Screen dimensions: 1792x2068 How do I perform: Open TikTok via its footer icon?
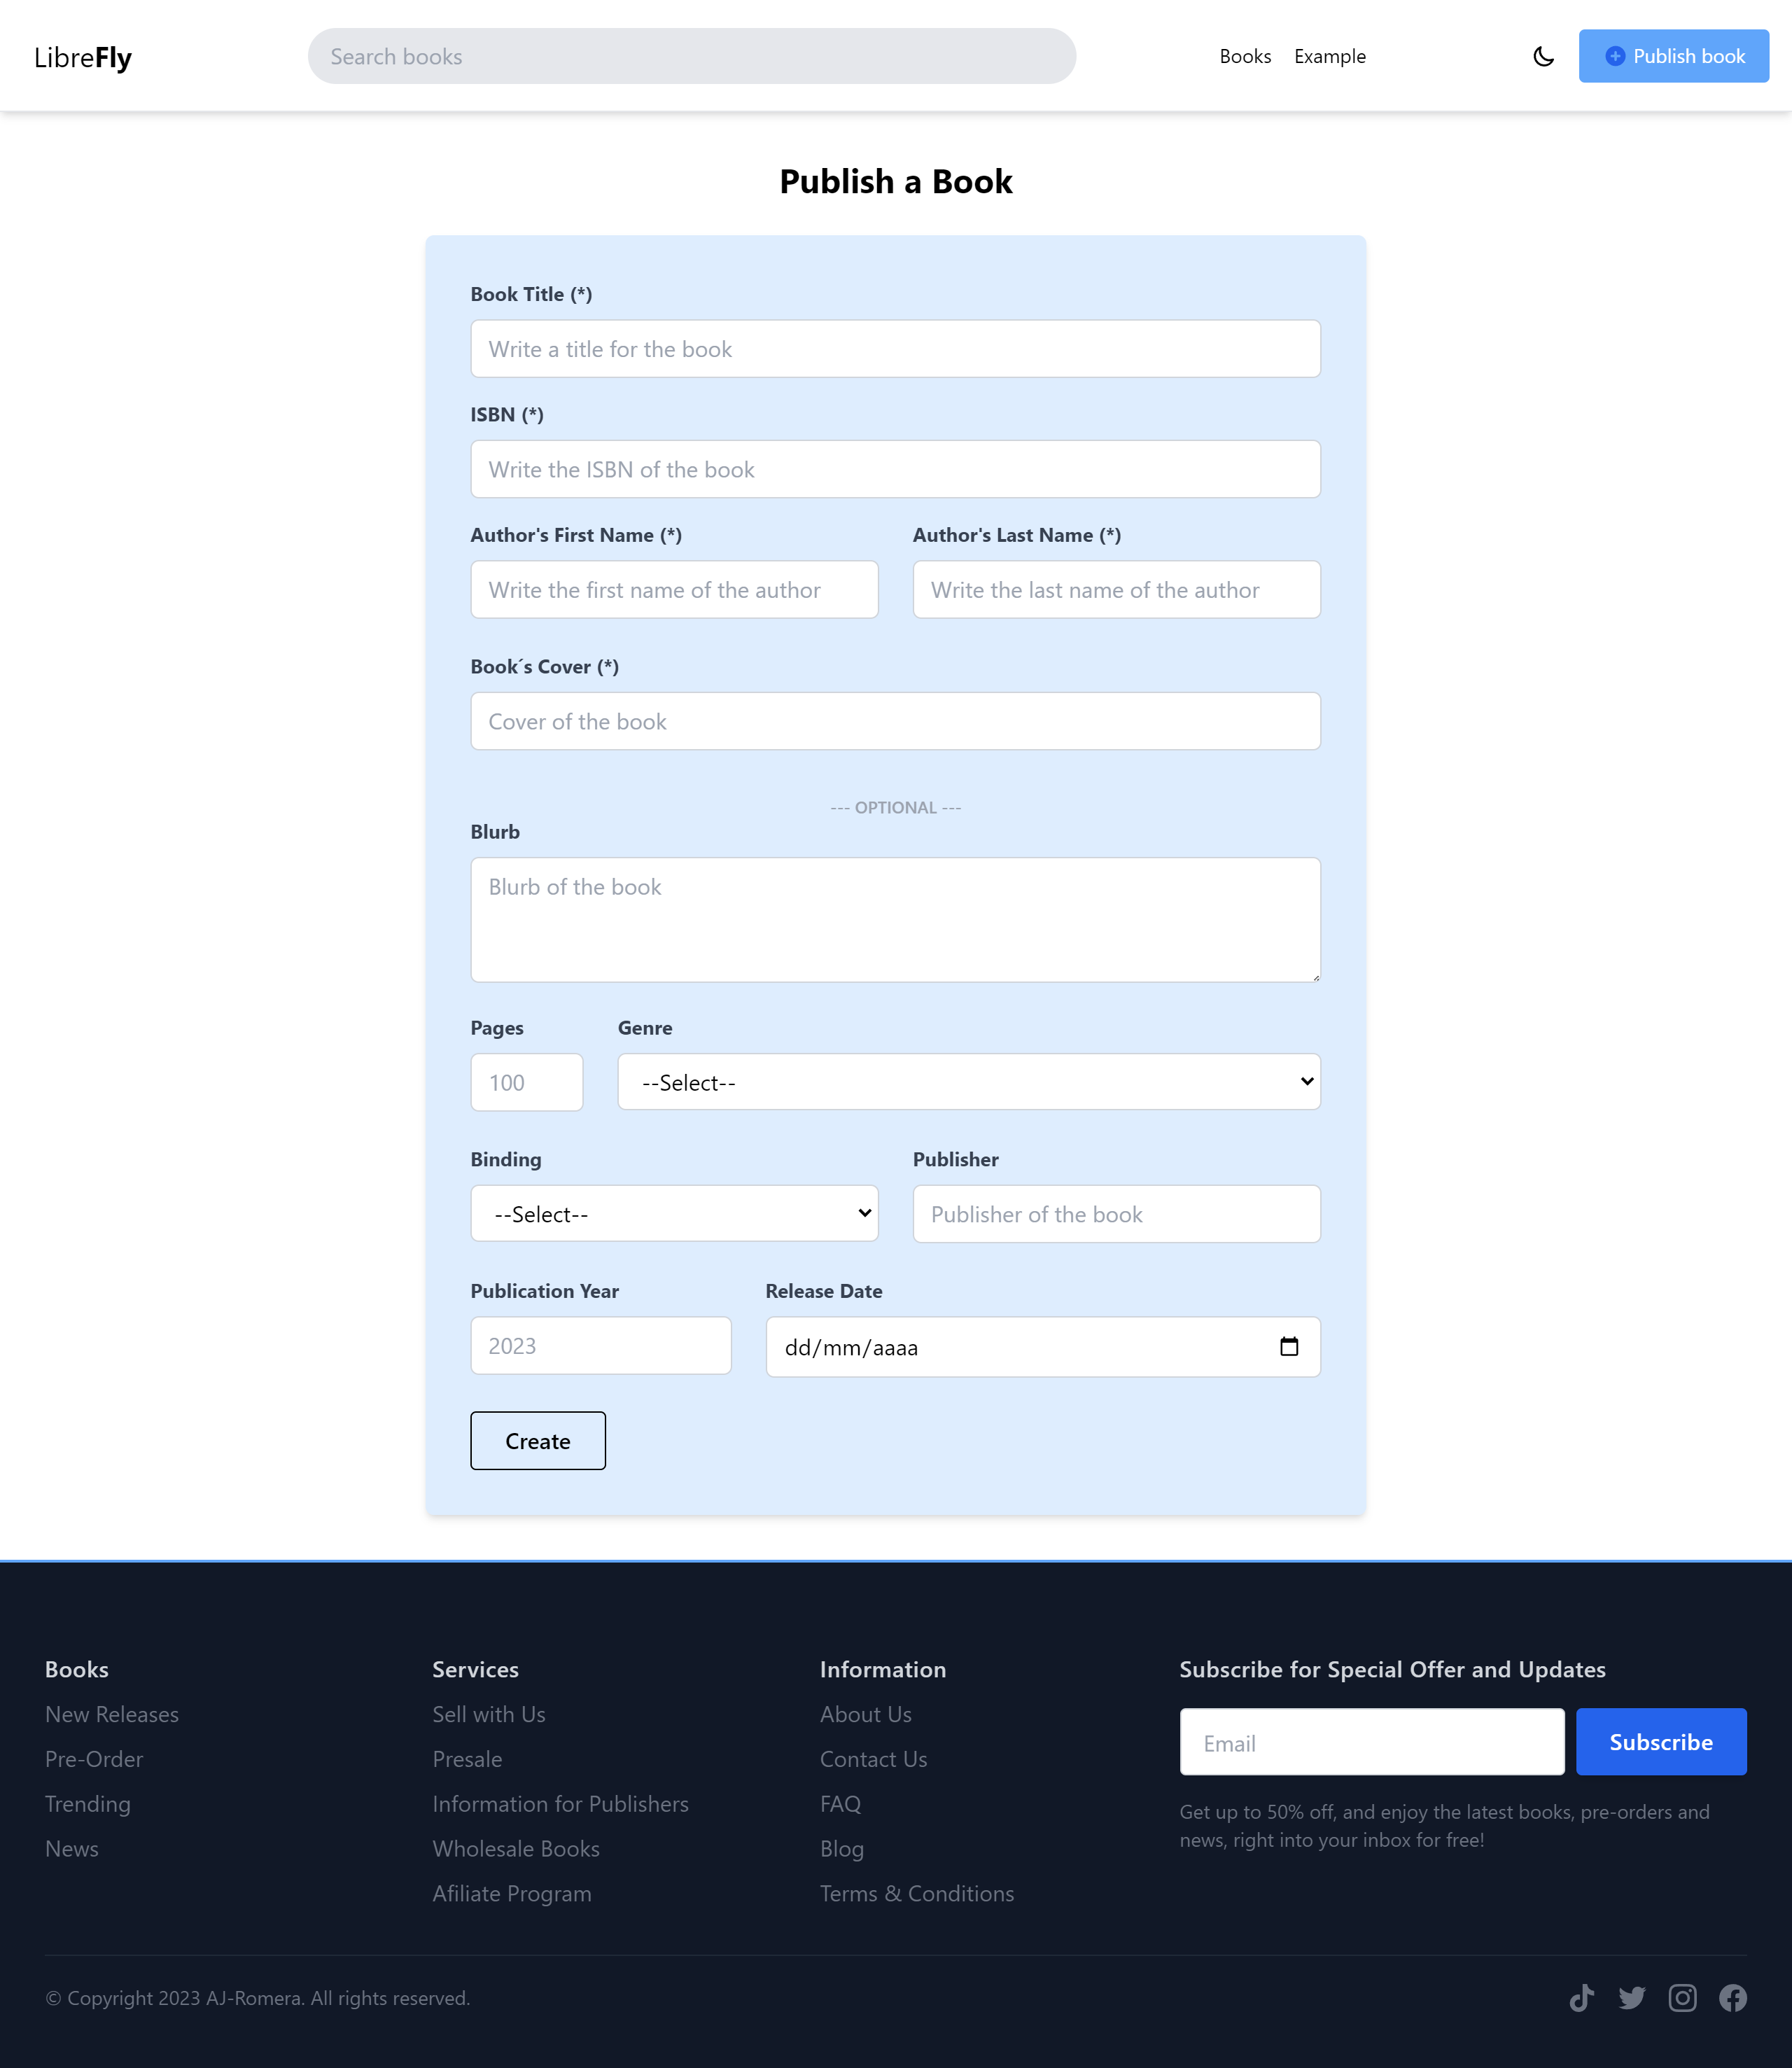pyautogui.click(x=1582, y=1997)
